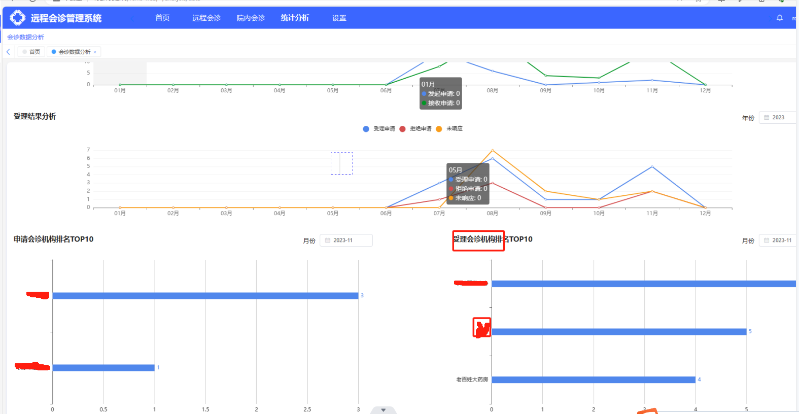Click the 申请会诊机构排名TOP10 heading
This screenshot has height=414, width=799.
[53, 239]
